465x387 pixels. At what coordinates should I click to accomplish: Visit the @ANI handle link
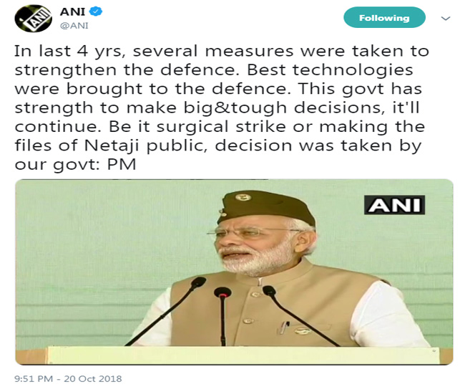(x=74, y=26)
